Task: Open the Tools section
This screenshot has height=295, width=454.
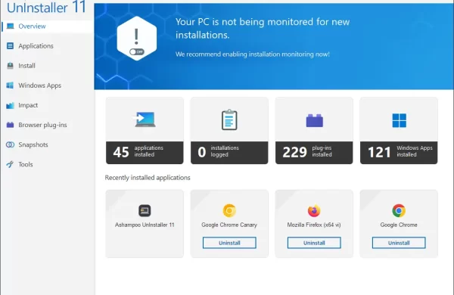Action: (x=47, y=164)
